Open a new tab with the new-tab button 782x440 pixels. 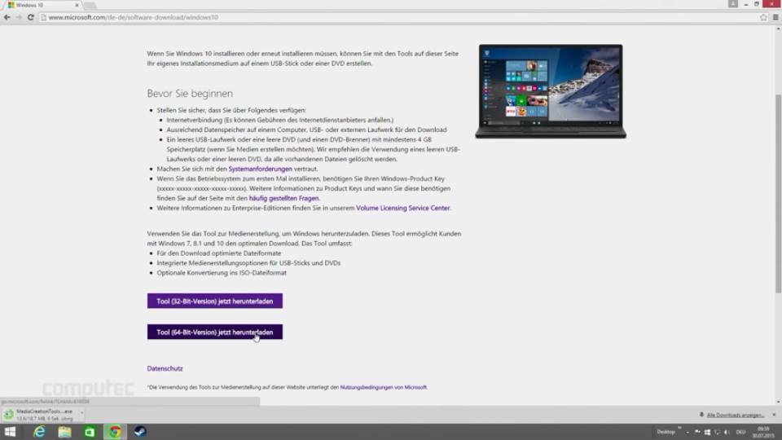[x=90, y=6]
